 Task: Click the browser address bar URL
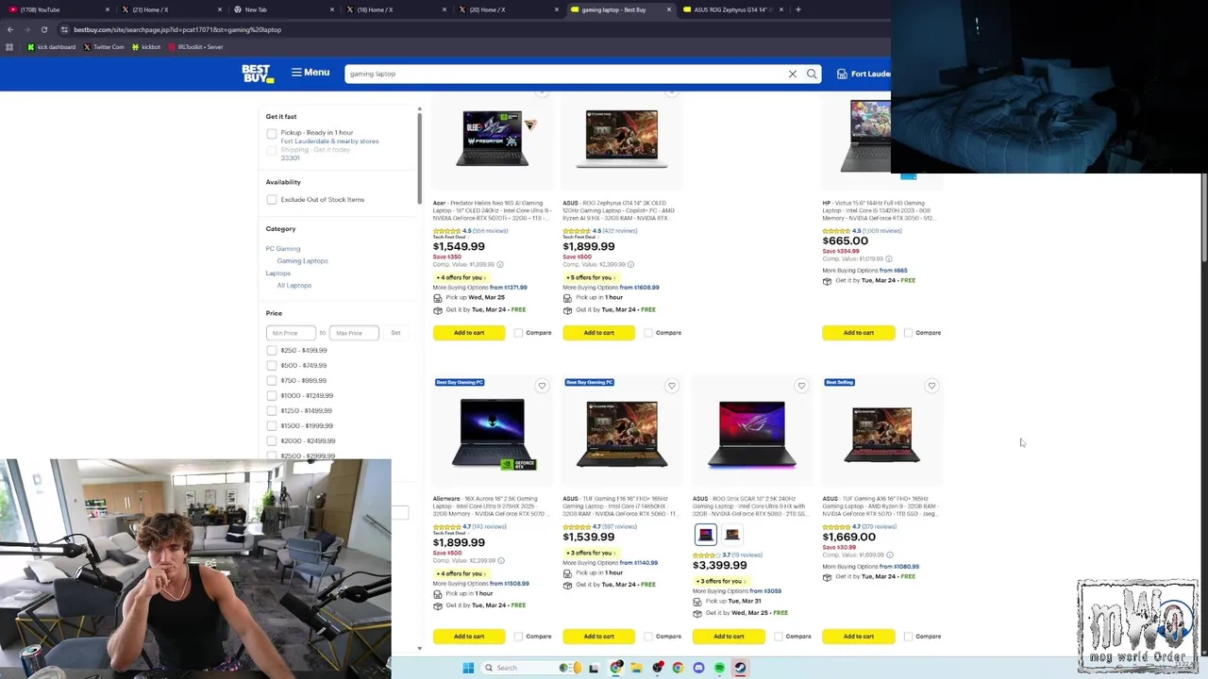177,29
